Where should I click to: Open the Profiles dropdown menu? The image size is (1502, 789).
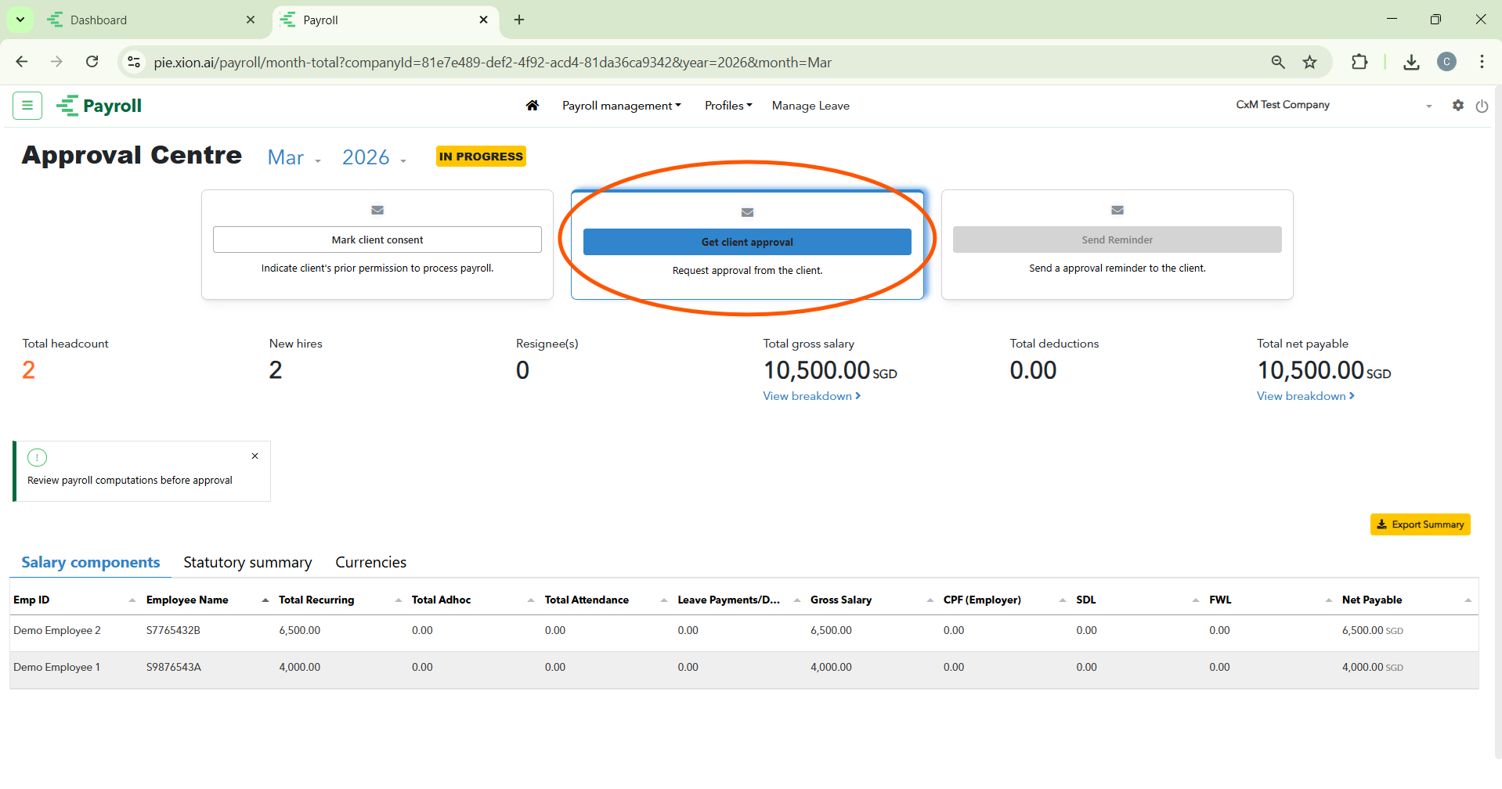(x=728, y=106)
